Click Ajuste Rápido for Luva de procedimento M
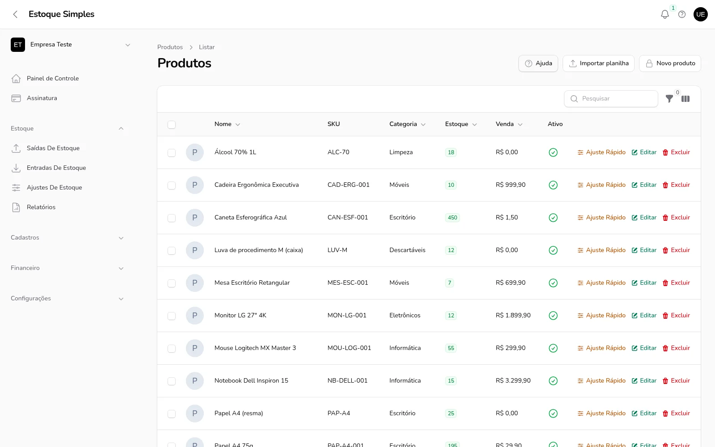The height and width of the screenshot is (447, 715). 601,250
